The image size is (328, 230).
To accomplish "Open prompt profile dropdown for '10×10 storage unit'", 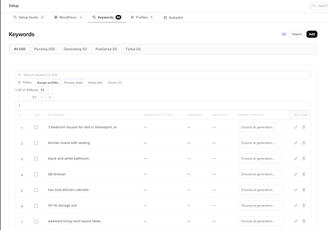I will 261,205.
